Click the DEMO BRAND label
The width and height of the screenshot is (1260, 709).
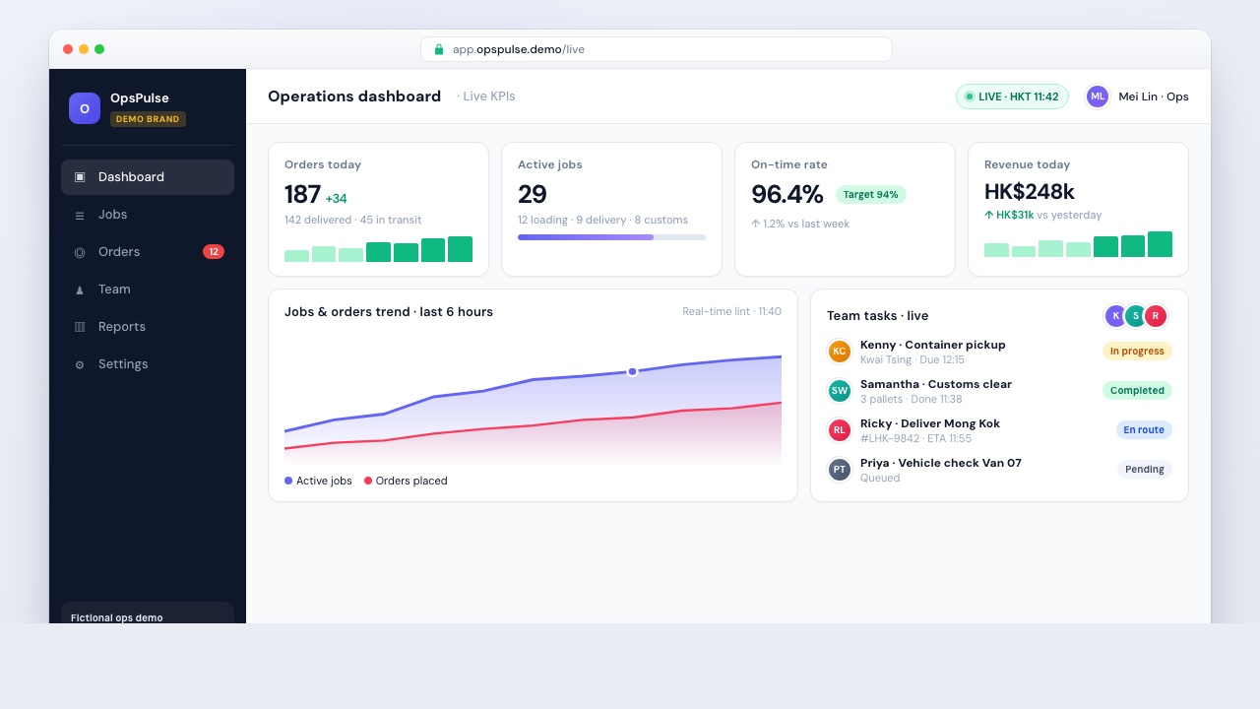pyautogui.click(x=148, y=119)
